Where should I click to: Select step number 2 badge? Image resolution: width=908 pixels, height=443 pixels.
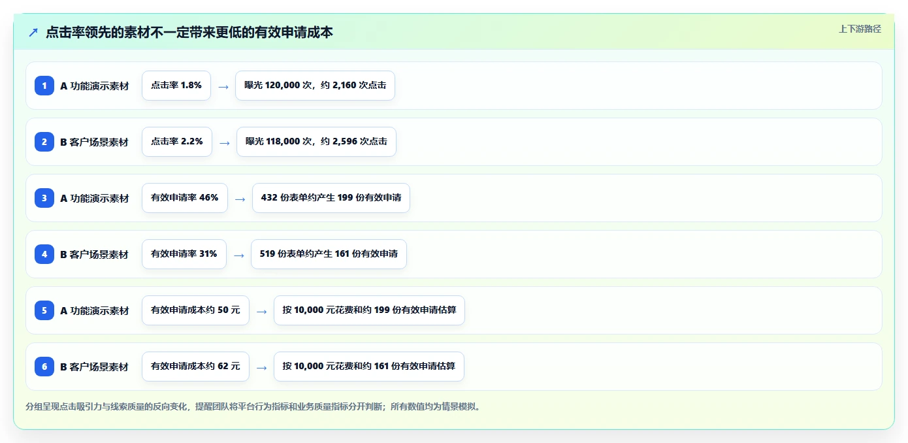pyautogui.click(x=44, y=142)
